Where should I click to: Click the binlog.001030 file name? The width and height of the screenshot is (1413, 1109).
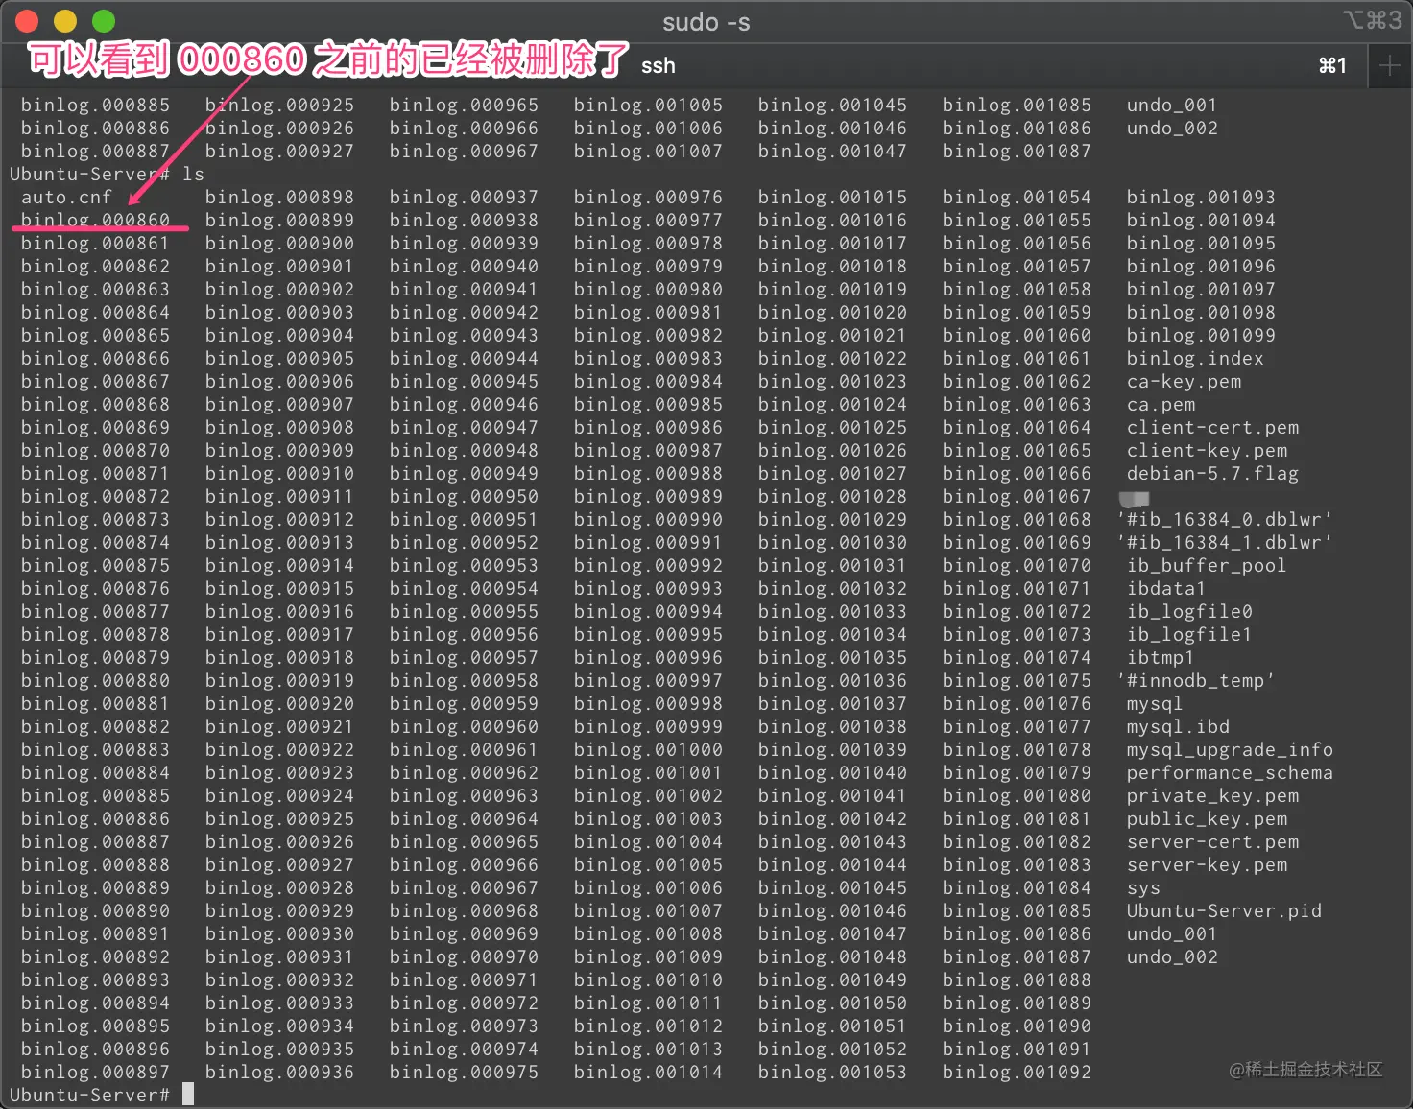tap(832, 542)
